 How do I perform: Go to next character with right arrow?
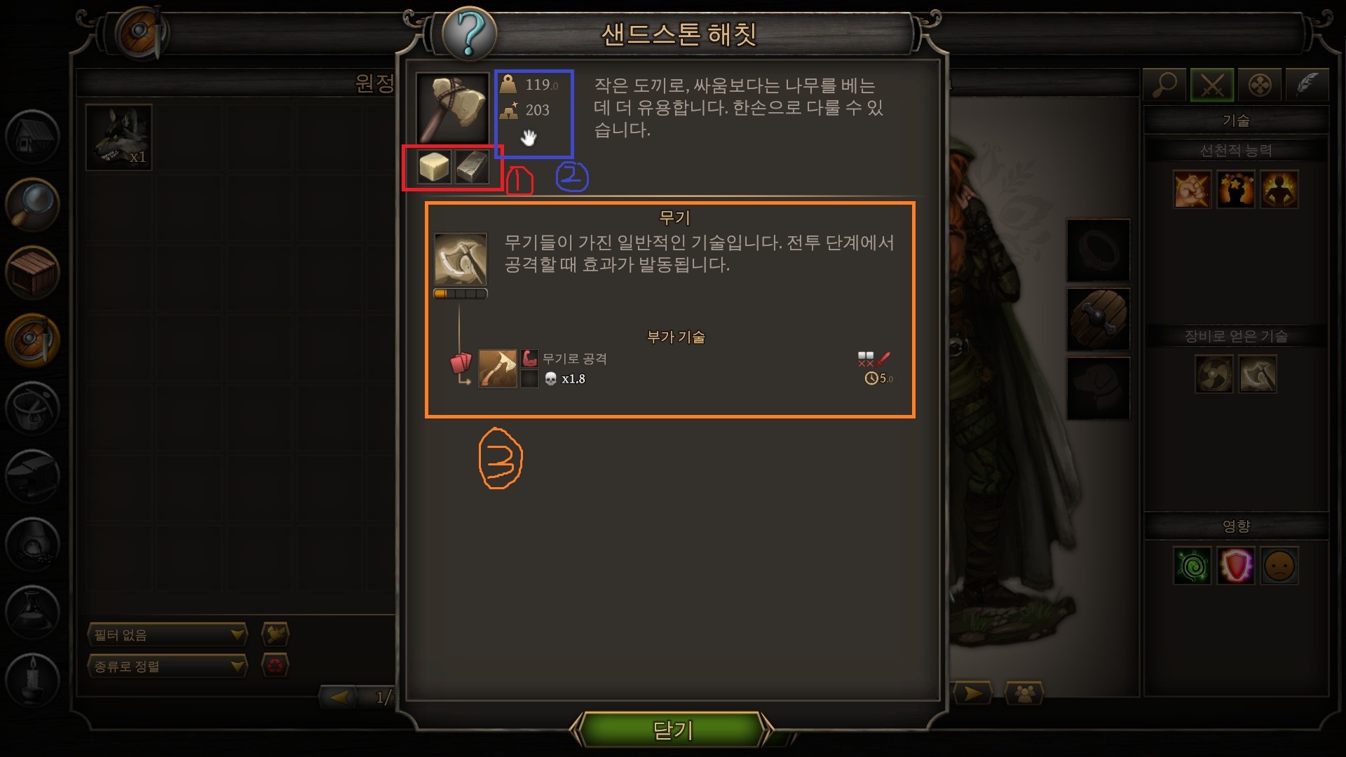click(972, 694)
